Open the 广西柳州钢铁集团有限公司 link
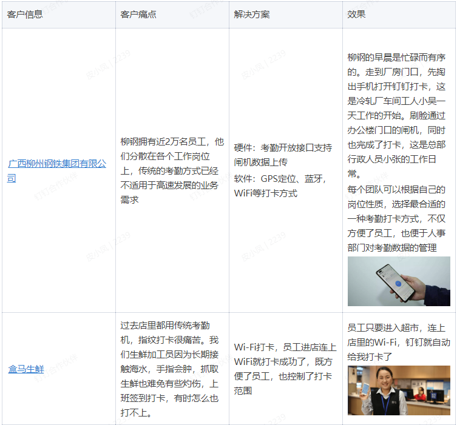Viewport: 457px width, 425px height. (57, 170)
